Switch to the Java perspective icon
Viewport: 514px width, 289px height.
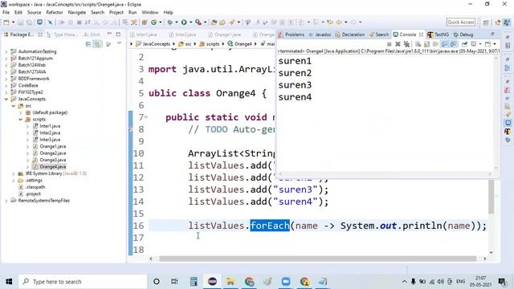(507, 22)
